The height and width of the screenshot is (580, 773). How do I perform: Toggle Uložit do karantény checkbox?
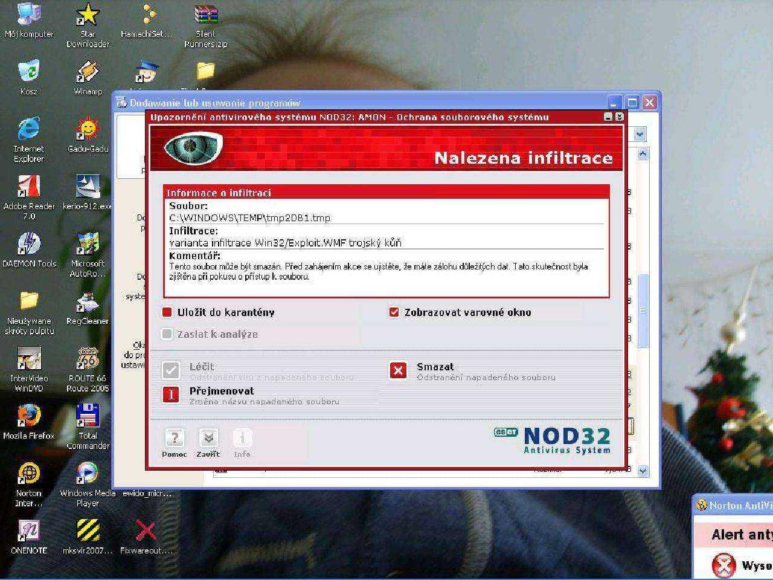point(167,312)
